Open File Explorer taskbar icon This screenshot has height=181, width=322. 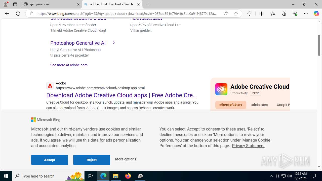(116, 176)
